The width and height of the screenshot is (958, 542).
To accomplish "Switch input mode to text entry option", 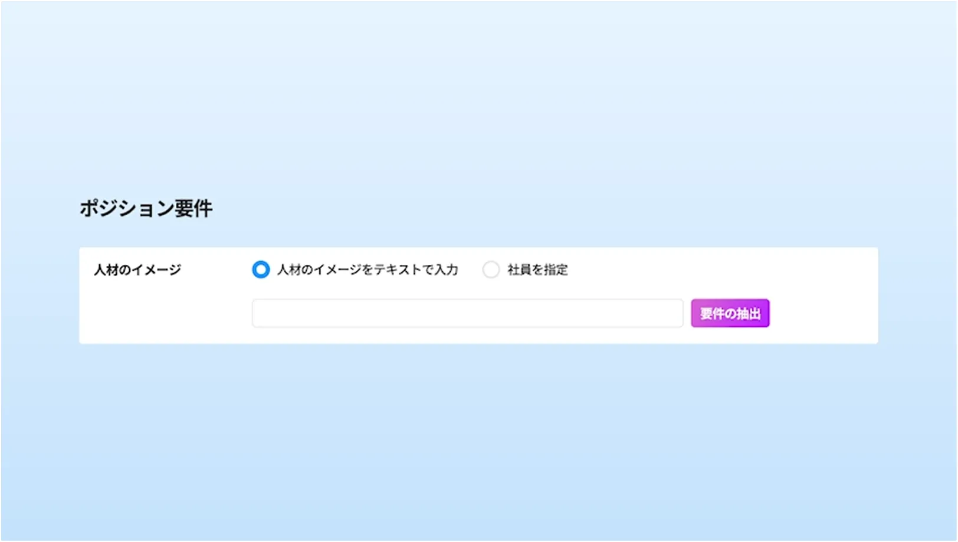I will click(261, 270).
